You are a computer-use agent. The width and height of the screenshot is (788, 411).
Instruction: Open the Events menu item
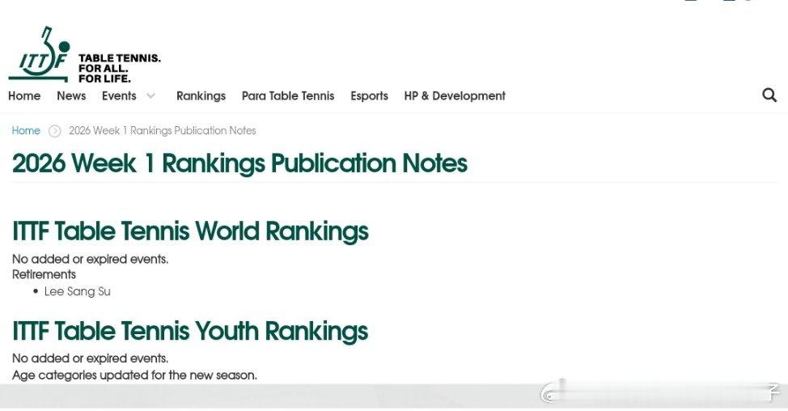click(x=119, y=95)
